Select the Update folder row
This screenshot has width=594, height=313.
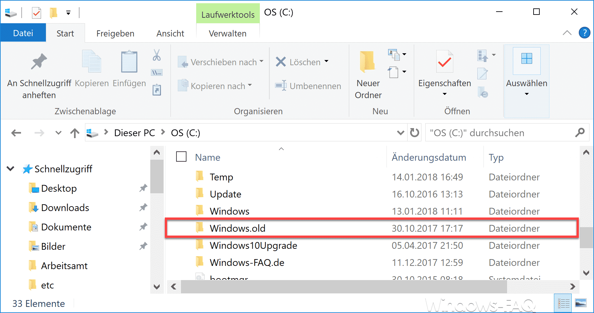pos(372,194)
